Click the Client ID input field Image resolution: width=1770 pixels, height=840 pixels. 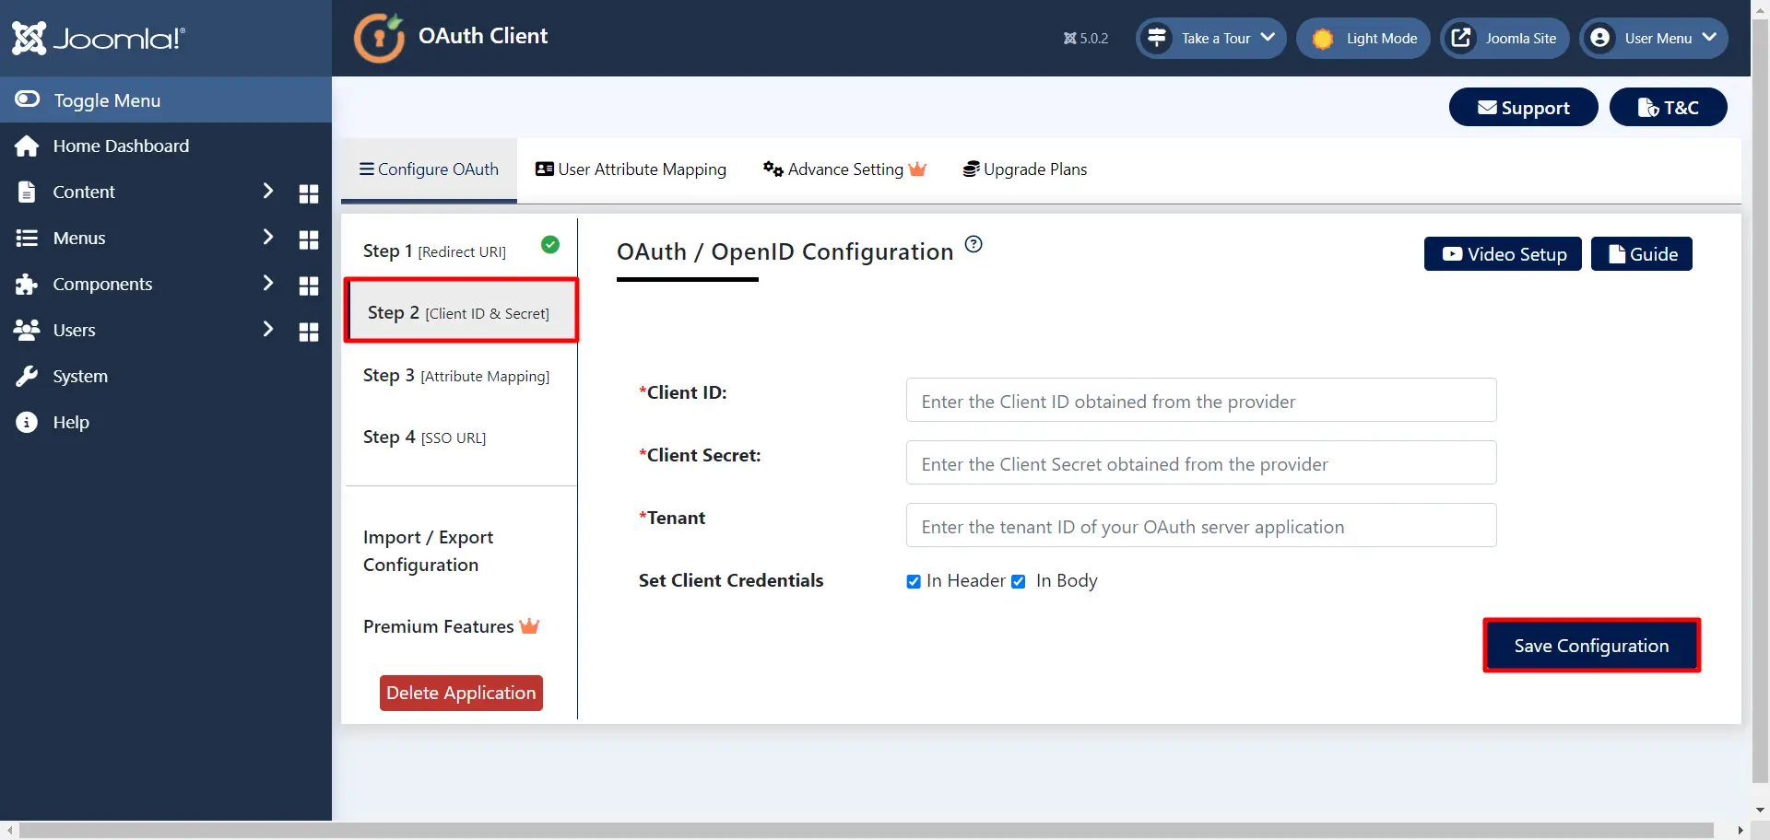pyautogui.click(x=1201, y=400)
